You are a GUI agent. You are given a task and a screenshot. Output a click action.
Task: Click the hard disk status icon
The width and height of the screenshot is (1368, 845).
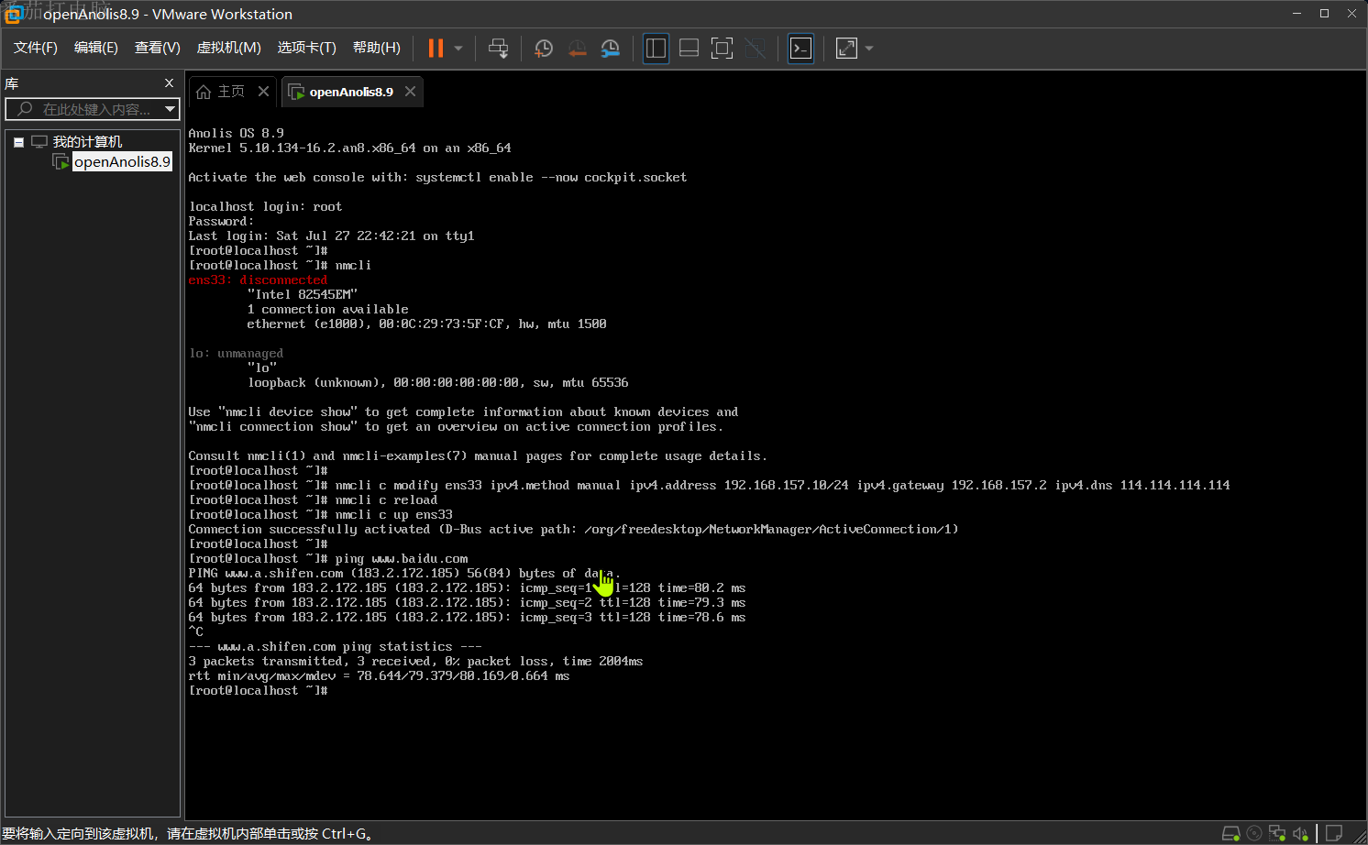pyautogui.click(x=1230, y=833)
